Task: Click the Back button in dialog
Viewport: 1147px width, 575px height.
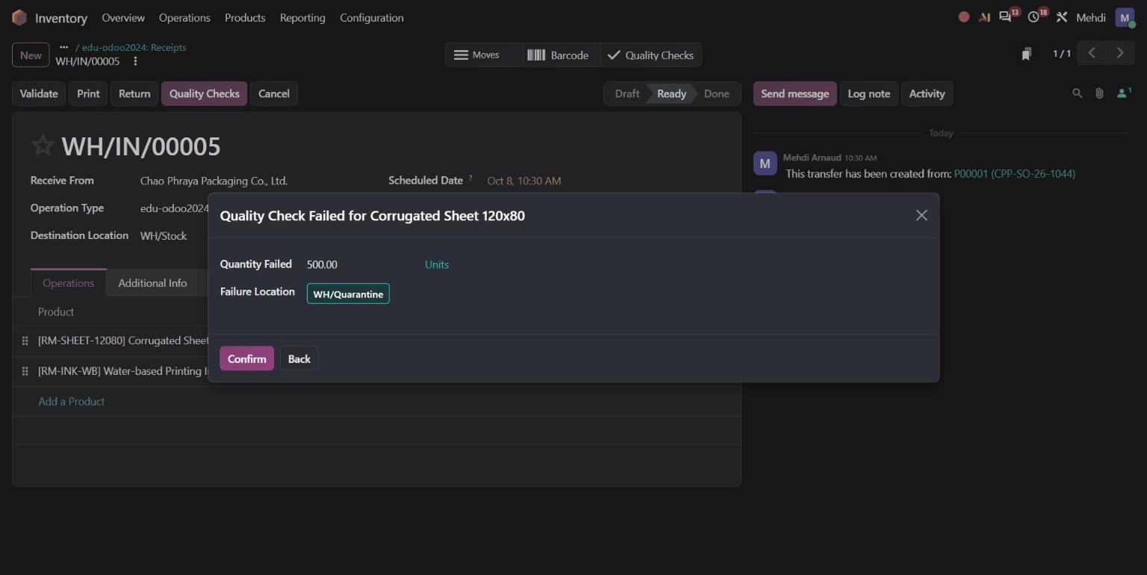Action: 299,358
